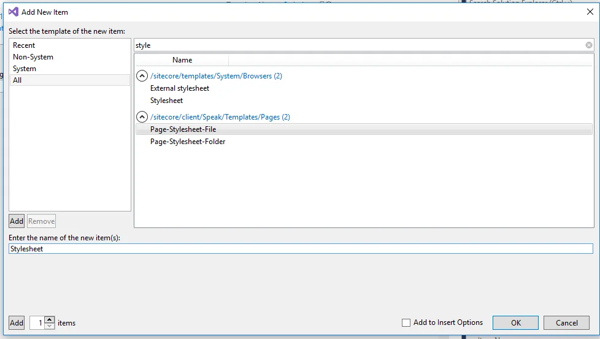The width and height of the screenshot is (600, 339).
Task: Select the All template category
Action: (70, 80)
